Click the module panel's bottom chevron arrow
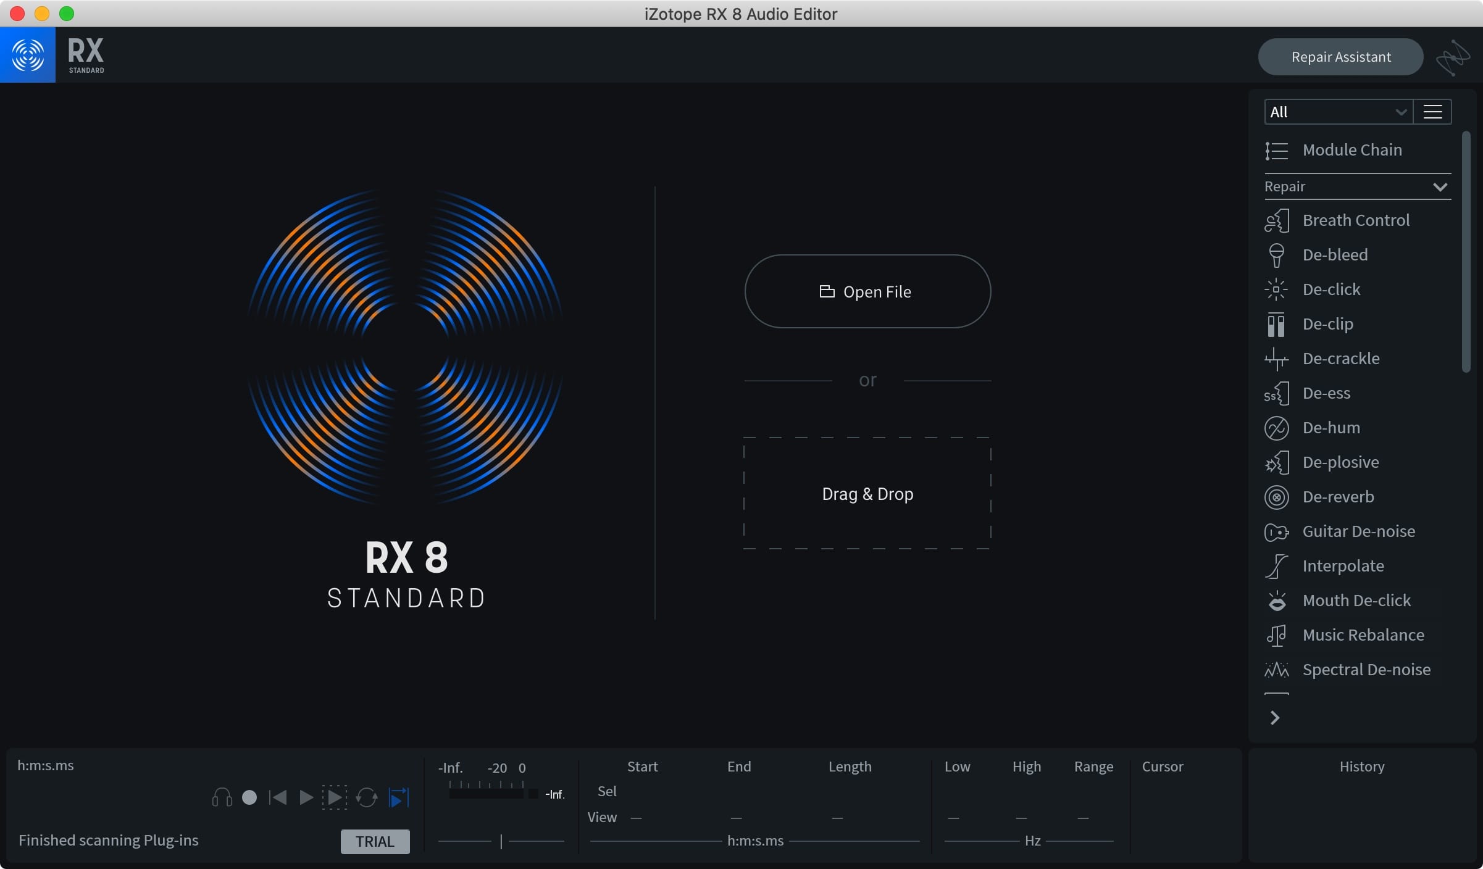Image resolution: width=1483 pixels, height=869 pixels. pos(1275,718)
